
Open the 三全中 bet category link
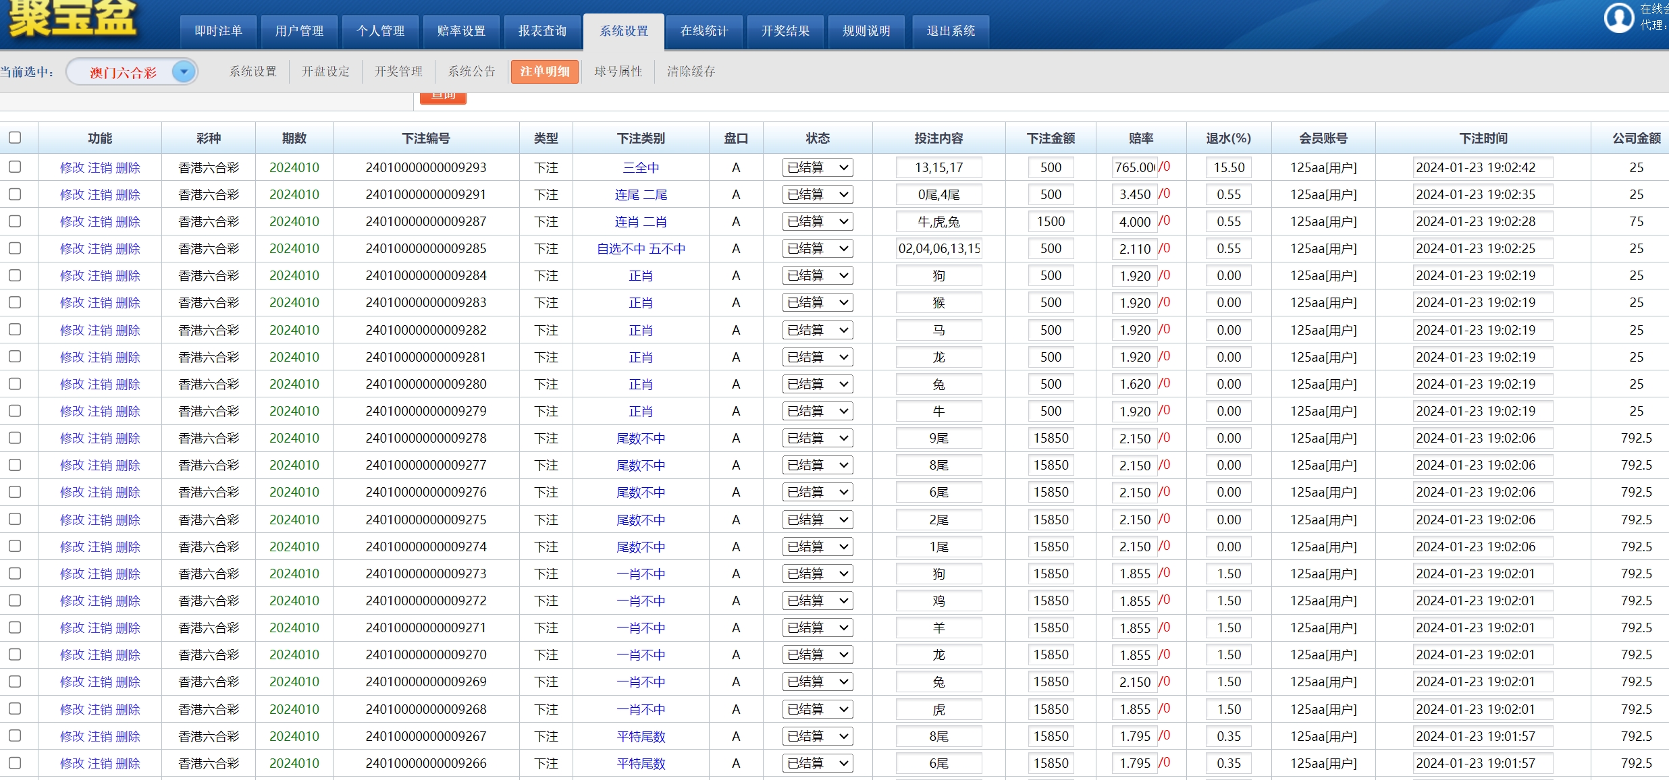[641, 167]
